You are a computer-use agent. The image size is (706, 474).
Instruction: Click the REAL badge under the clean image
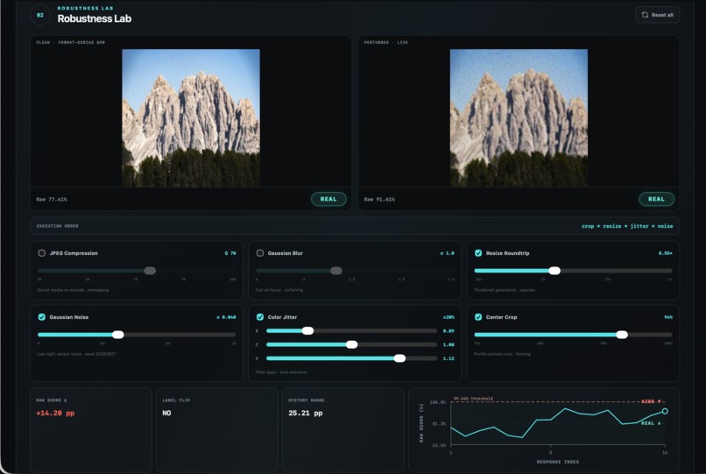click(x=328, y=199)
